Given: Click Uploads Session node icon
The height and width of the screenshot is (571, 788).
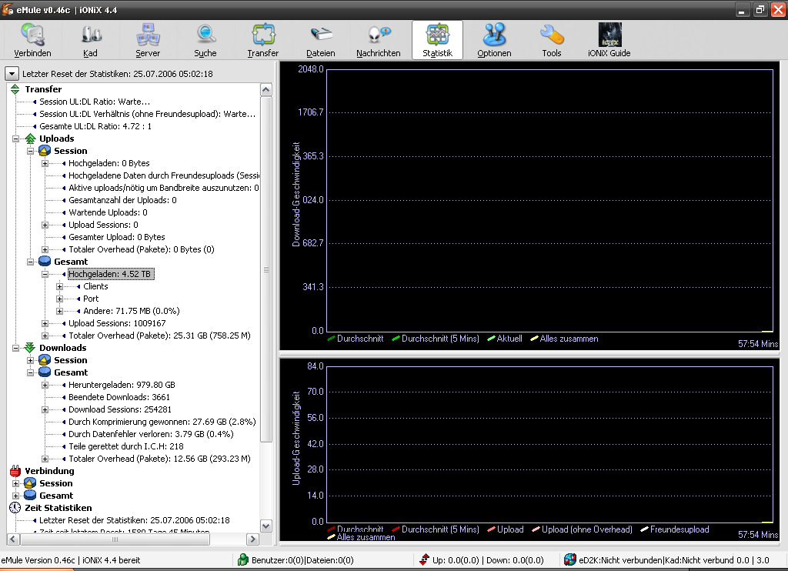Looking at the screenshot, I should tap(45, 151).
